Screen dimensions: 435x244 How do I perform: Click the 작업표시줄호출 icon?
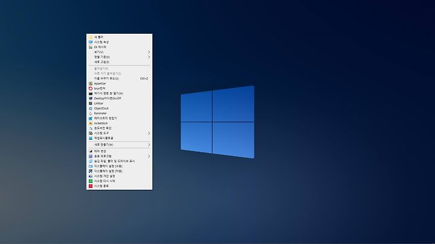(x=91, y=138)
